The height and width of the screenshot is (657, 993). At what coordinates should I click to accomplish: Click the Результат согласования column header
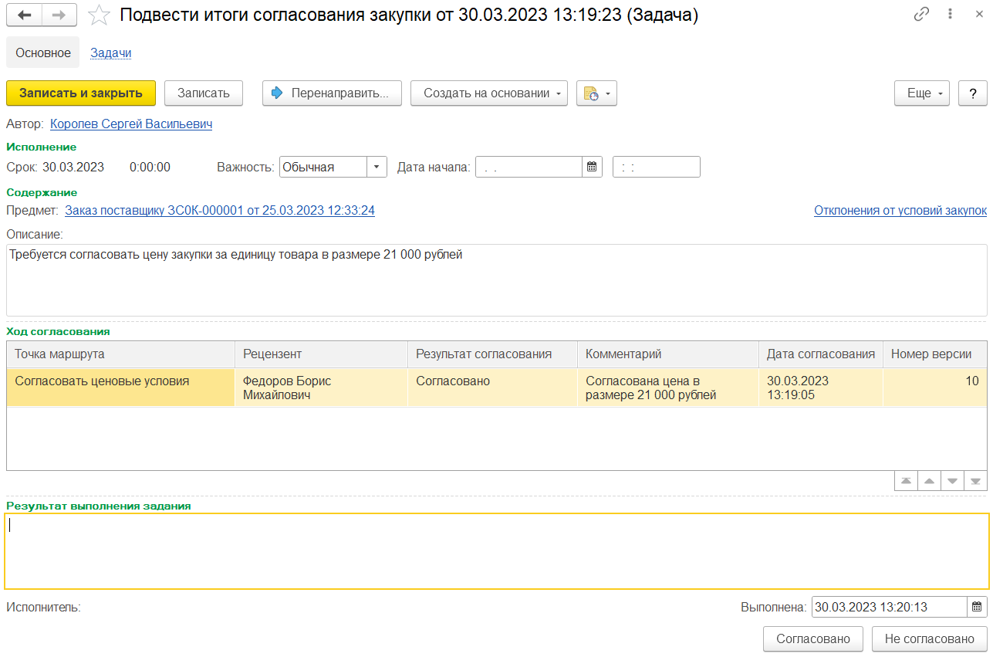492,354
